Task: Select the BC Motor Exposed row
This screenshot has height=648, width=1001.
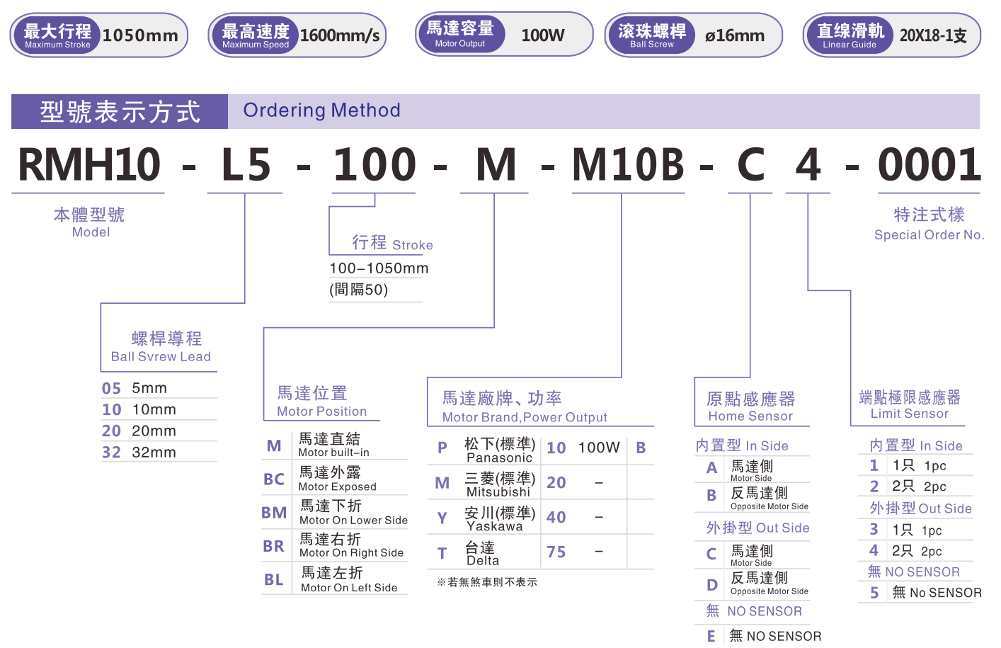Action: 335,478
